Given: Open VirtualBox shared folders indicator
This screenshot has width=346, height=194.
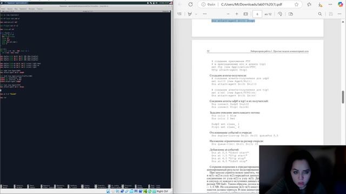Looking at the screenshot, I should tap(131, 191).
